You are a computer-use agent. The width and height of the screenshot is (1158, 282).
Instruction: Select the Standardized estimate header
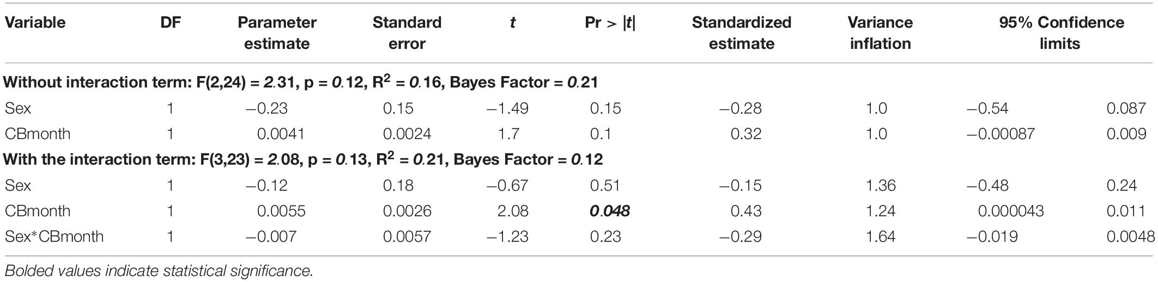click(x=742, y=33)
